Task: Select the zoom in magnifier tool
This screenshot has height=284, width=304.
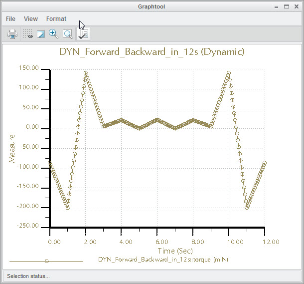Action: click(x=53, y=34)
